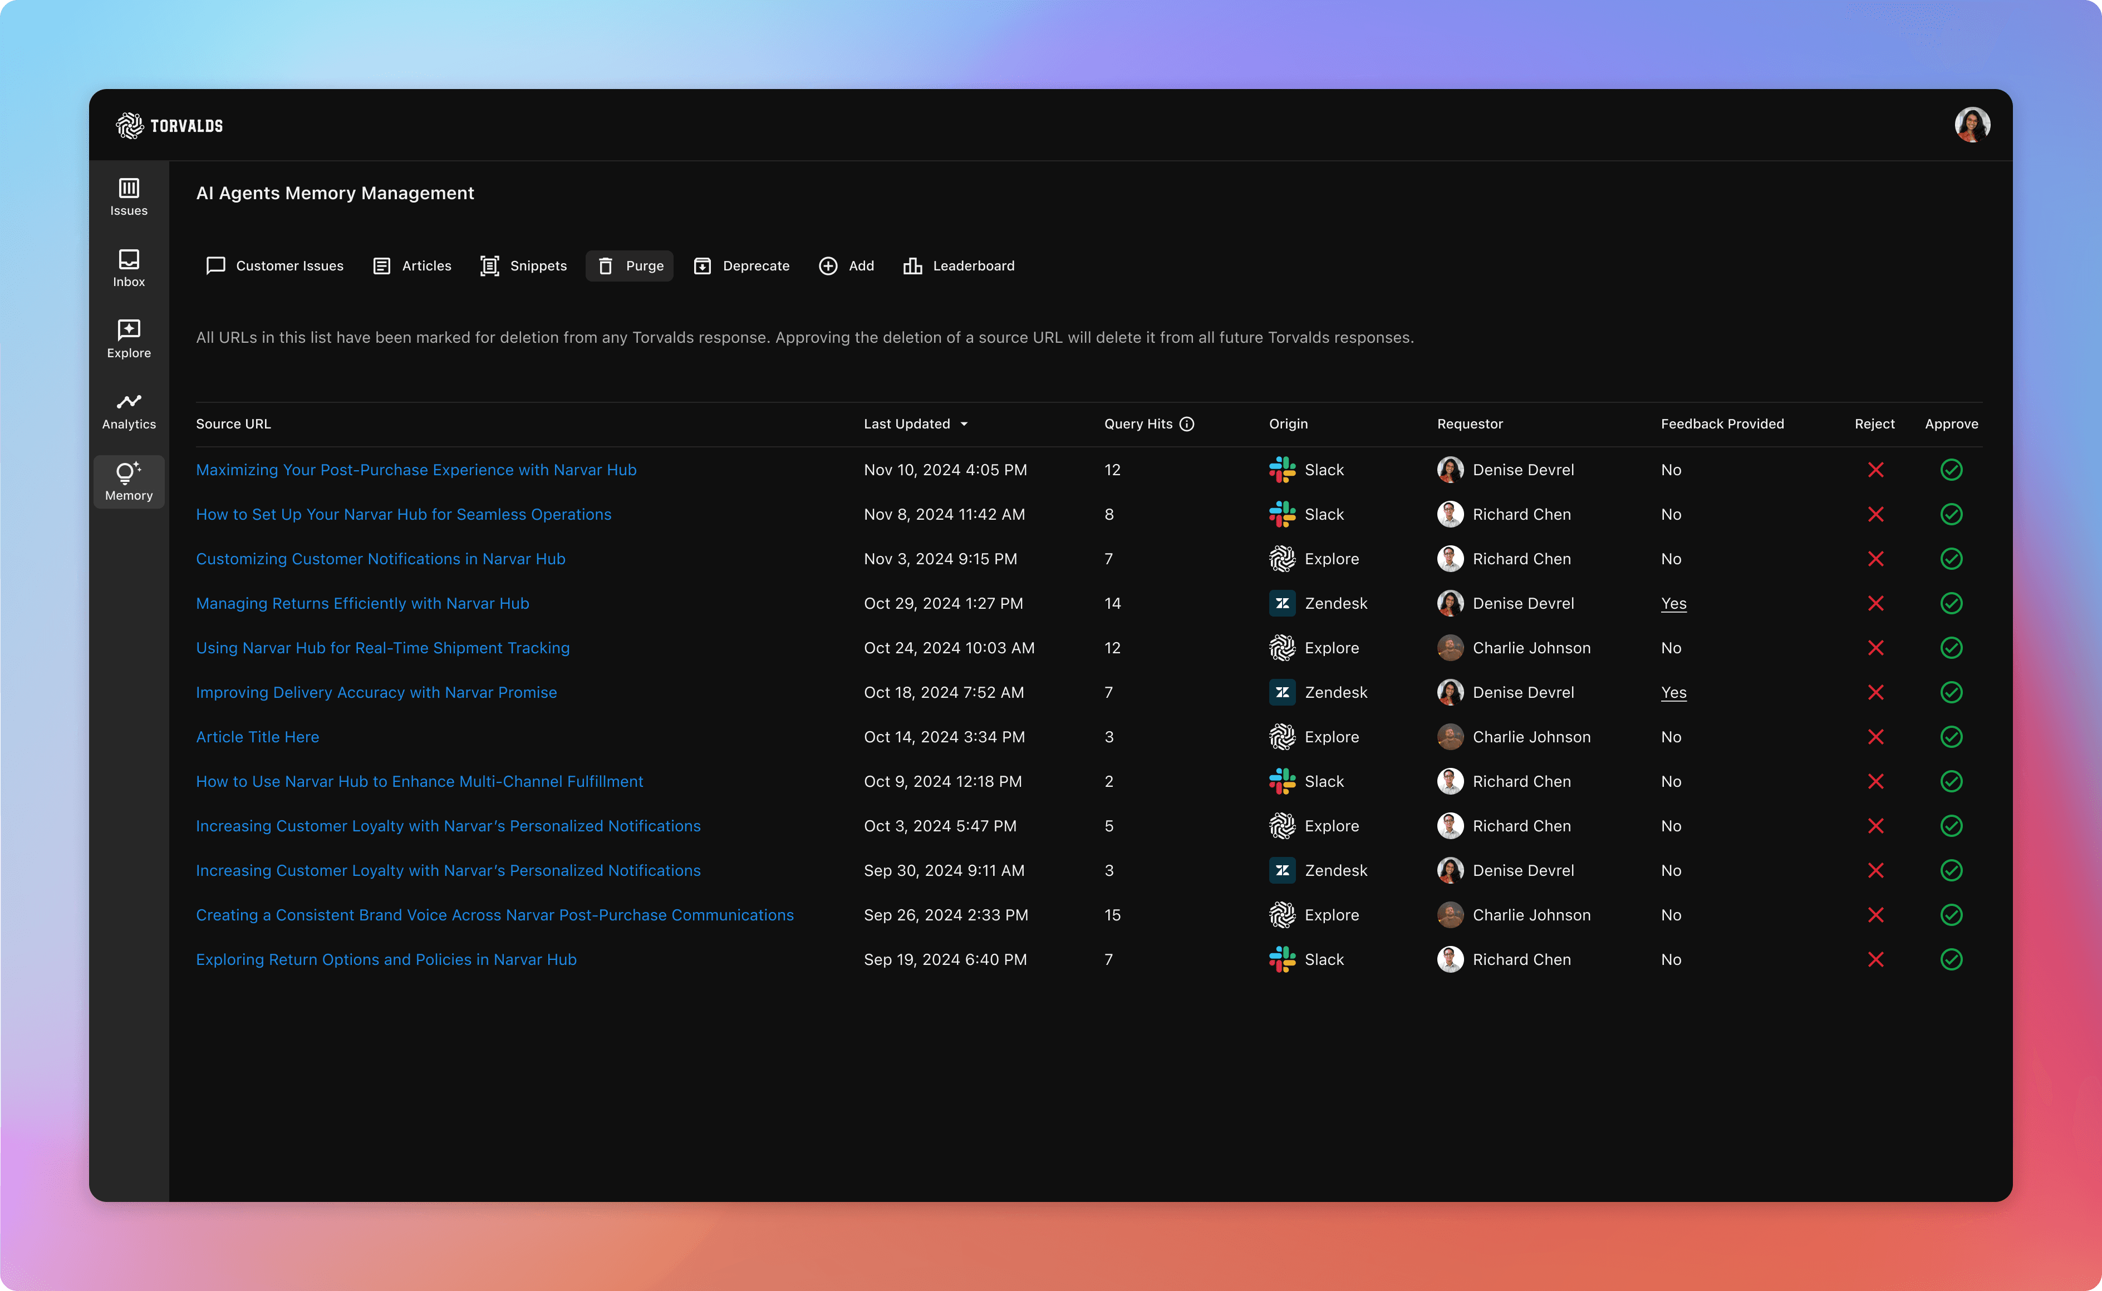The width and height of the screenshot is (2102, 1291).
Task: Switch to the Customer Issues tab
Action: 275,265
